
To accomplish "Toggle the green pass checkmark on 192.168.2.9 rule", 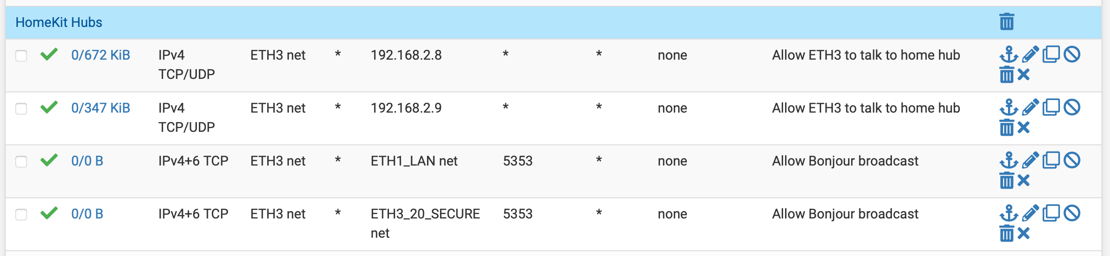I will tap(49, 107).
